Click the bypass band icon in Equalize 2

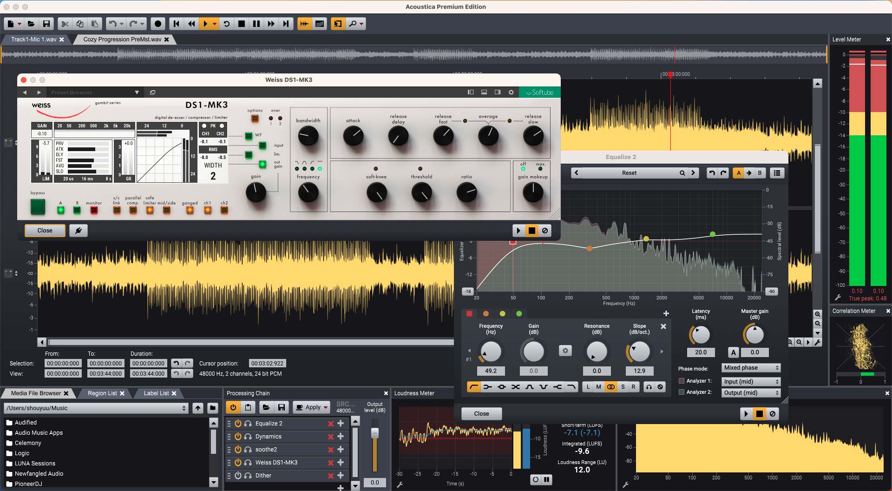[x=660, y=387]
